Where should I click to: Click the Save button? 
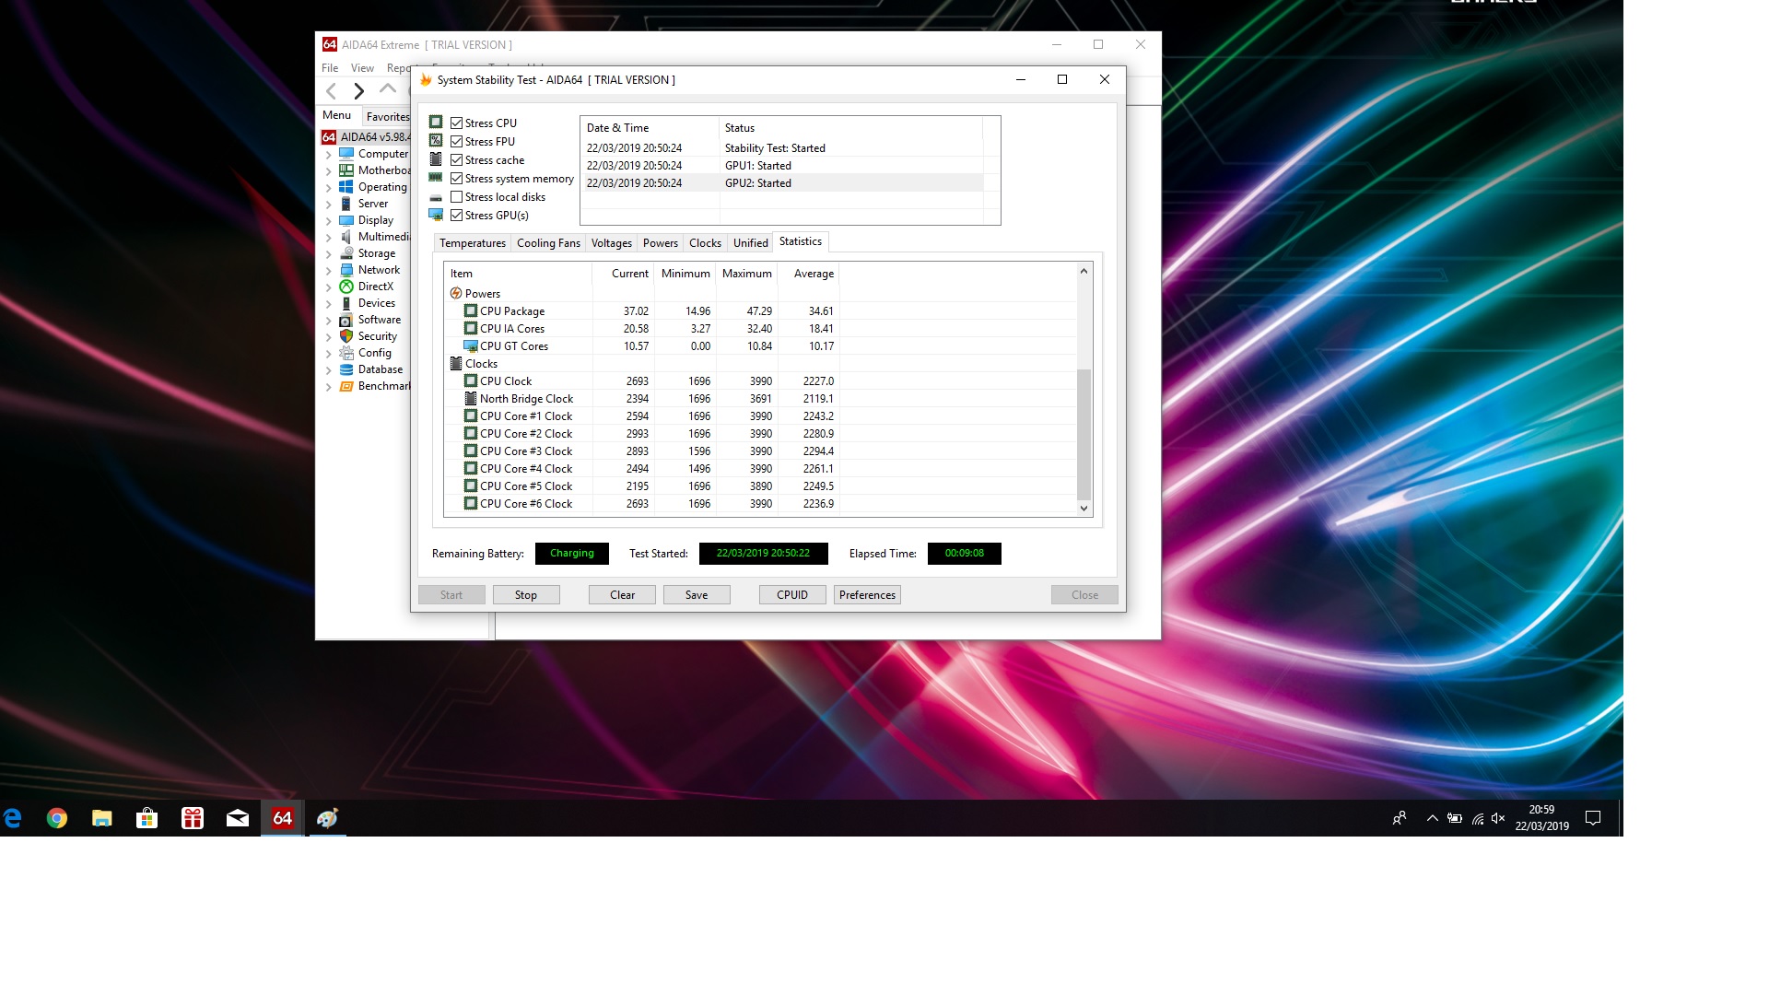coord(697,595)
